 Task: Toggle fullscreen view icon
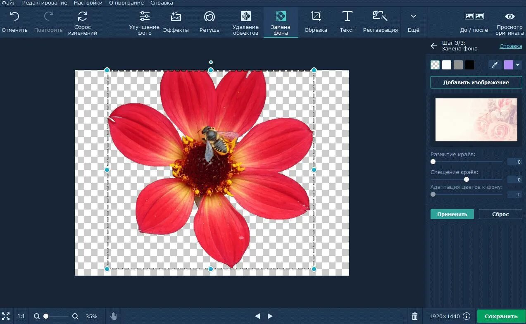tap(6, 316)
